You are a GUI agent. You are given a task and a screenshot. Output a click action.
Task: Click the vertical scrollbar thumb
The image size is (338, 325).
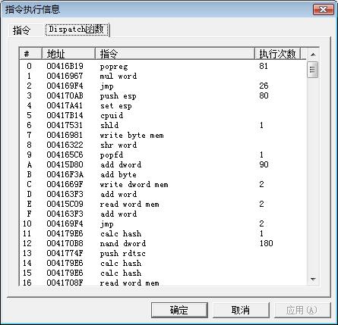(312, 69)
